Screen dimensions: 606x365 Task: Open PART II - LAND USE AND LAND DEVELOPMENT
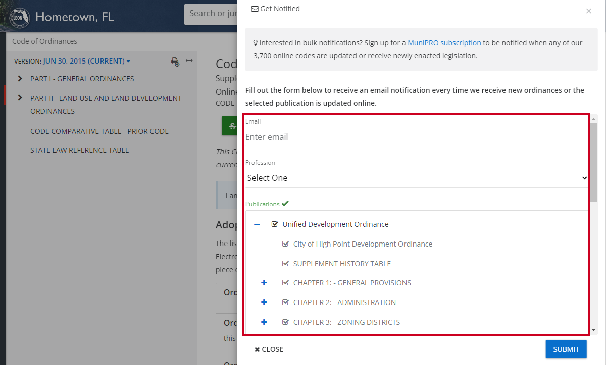[106, 105]
